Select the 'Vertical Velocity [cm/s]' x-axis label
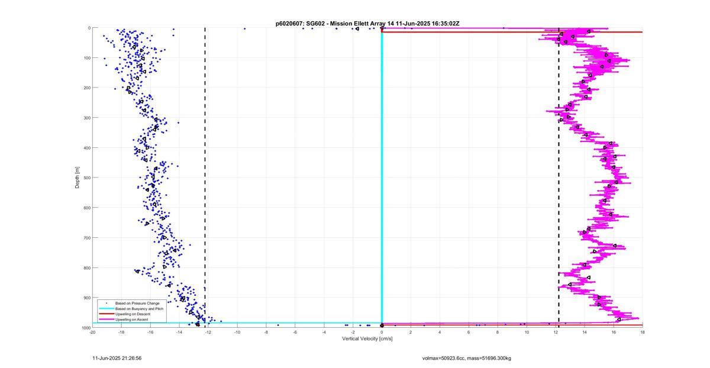The height and width of the screenshot is (368, 710). (x=367, y=339)
